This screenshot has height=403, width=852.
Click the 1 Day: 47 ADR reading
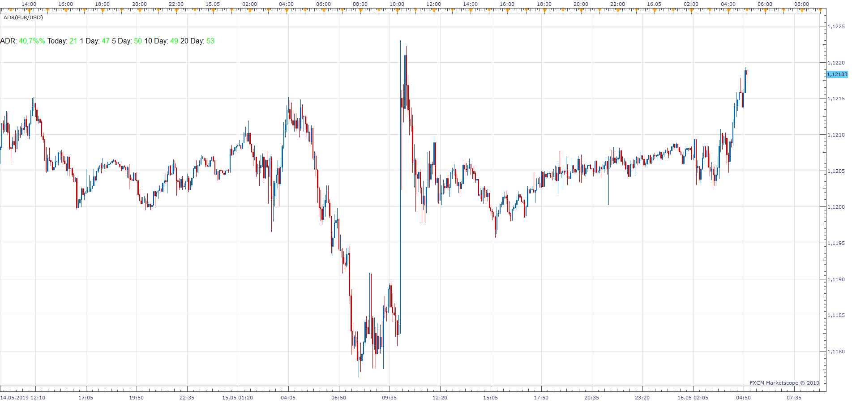click(x=94, y=41)
